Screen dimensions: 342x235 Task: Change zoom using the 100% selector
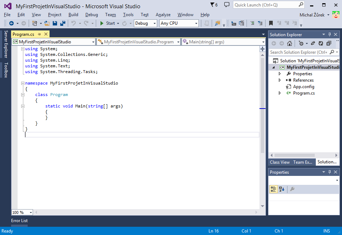22,212
